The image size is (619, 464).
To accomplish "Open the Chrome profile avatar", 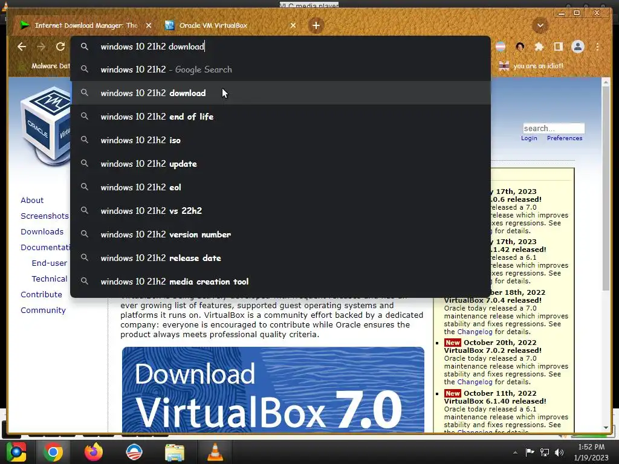I will (x=578, y=47).
